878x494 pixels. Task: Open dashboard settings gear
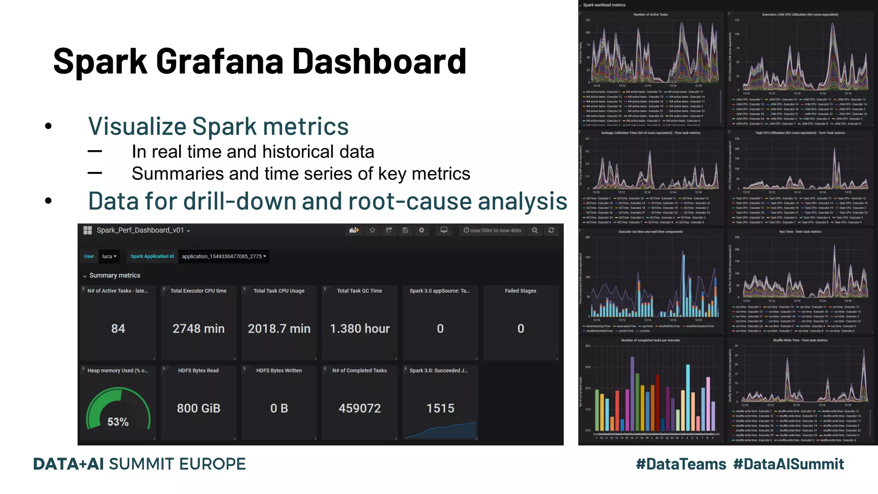pos(421,230)
